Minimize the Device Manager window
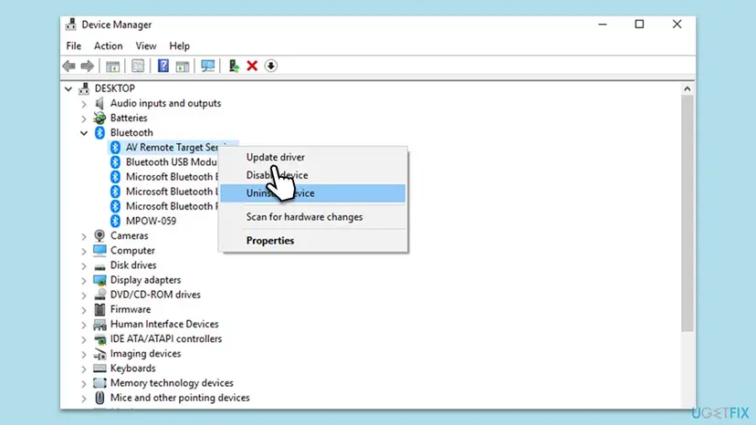This screenshot has width=756, height=425. [x=603, y=24]
